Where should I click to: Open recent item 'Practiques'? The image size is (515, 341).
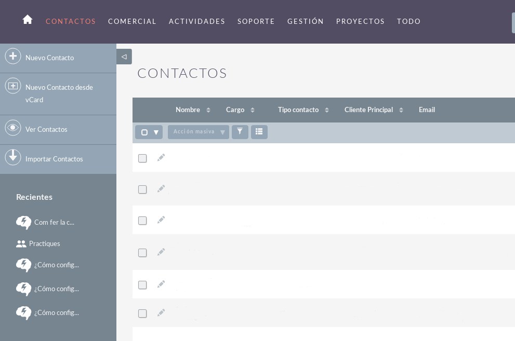(44, 243)
